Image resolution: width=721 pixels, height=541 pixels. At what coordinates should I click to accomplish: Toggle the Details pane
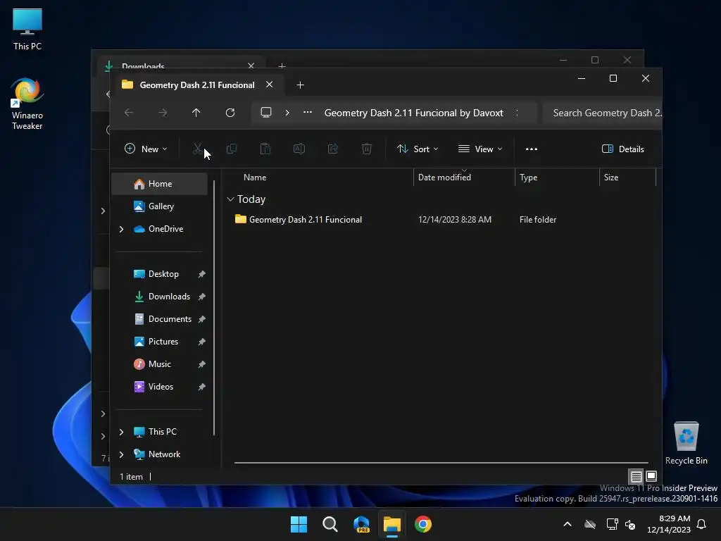(x=622, y=149)
